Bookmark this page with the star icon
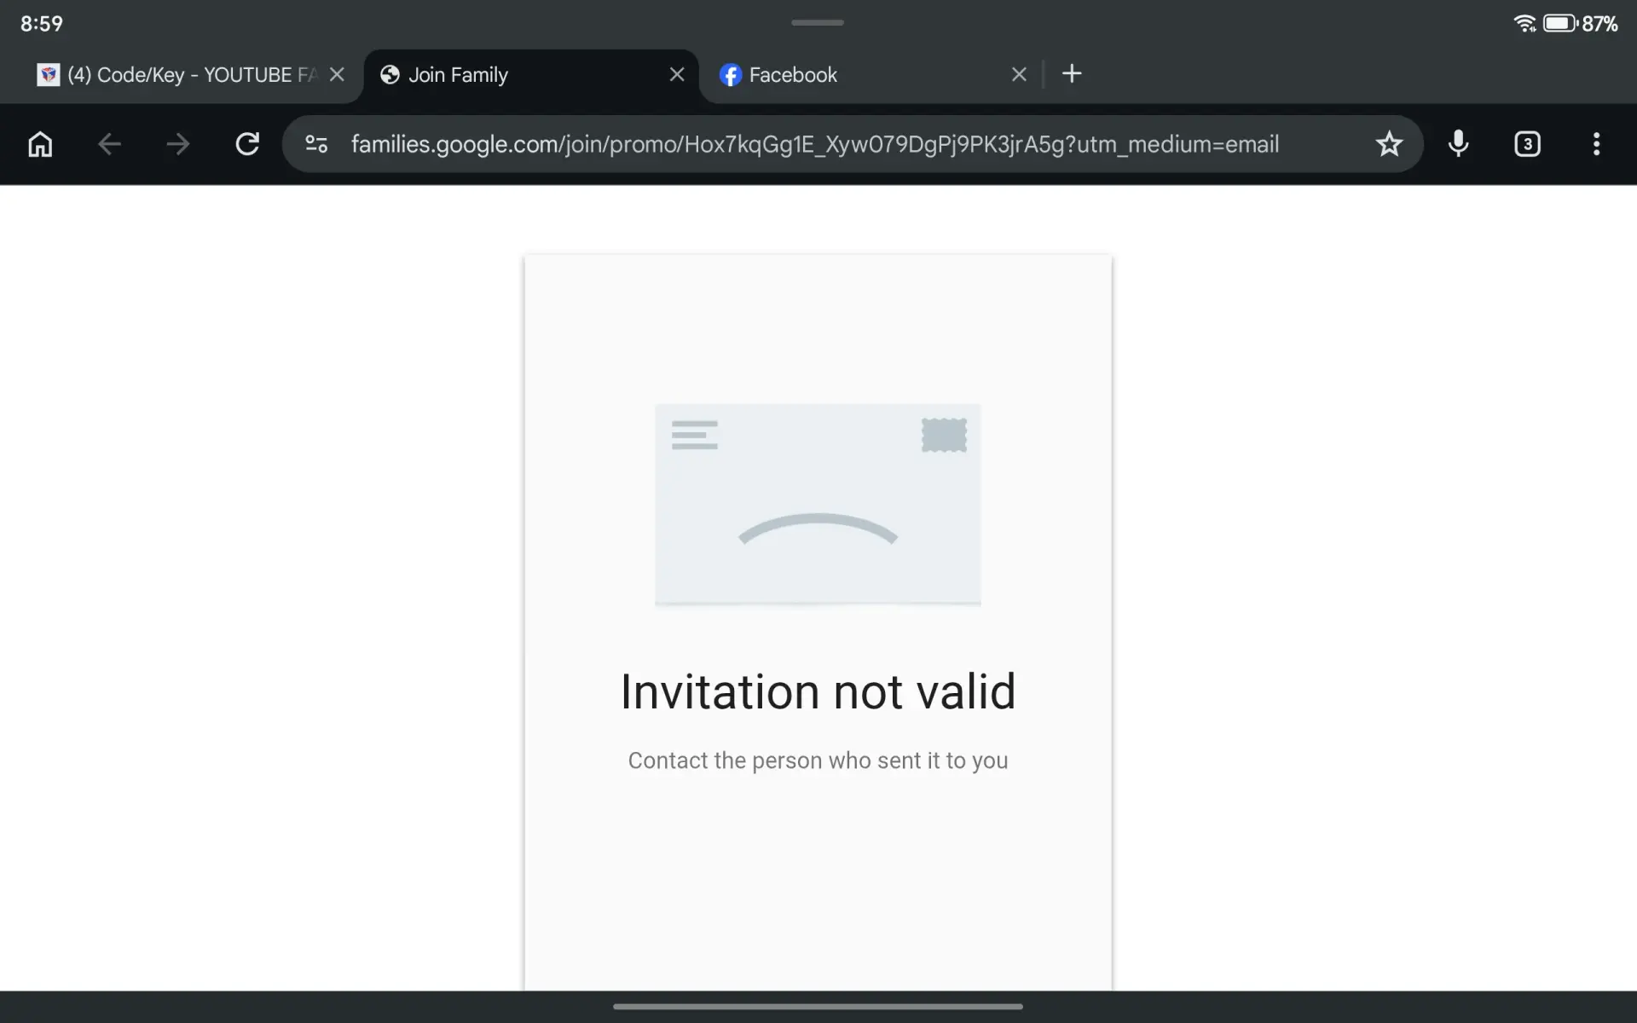The height and width of the screenshot is (1023, 1637). pos(1389,144)
